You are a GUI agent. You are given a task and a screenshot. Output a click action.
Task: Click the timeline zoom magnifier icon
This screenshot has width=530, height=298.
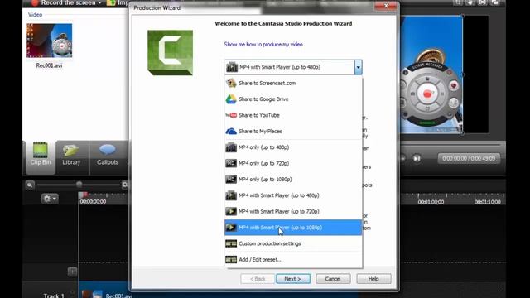[30, 185]
